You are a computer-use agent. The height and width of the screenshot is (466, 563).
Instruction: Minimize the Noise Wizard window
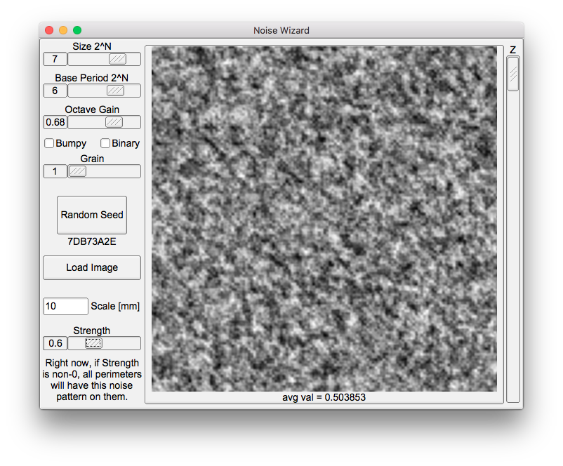click(63, 30)
